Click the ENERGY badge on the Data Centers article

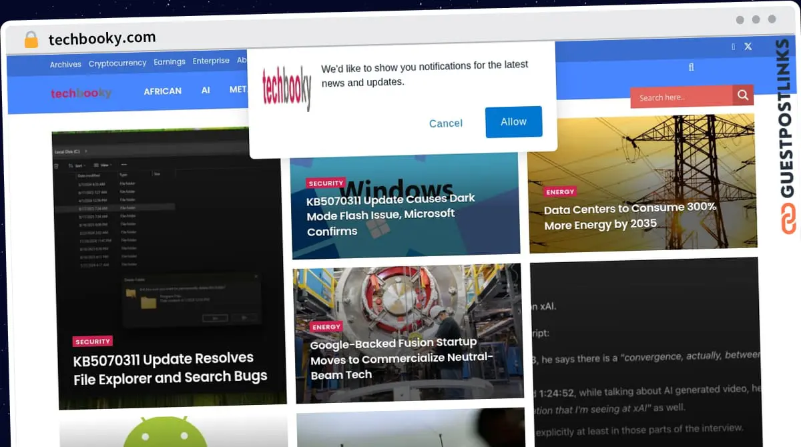pyautogui.click(x=559, y=191)
